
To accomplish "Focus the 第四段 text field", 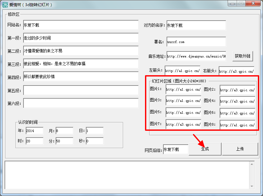I will pos(81,76).
